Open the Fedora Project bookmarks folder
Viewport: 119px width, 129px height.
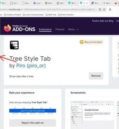[13, 15]
